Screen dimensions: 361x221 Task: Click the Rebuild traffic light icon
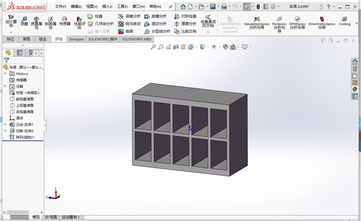tap(258, 6)
